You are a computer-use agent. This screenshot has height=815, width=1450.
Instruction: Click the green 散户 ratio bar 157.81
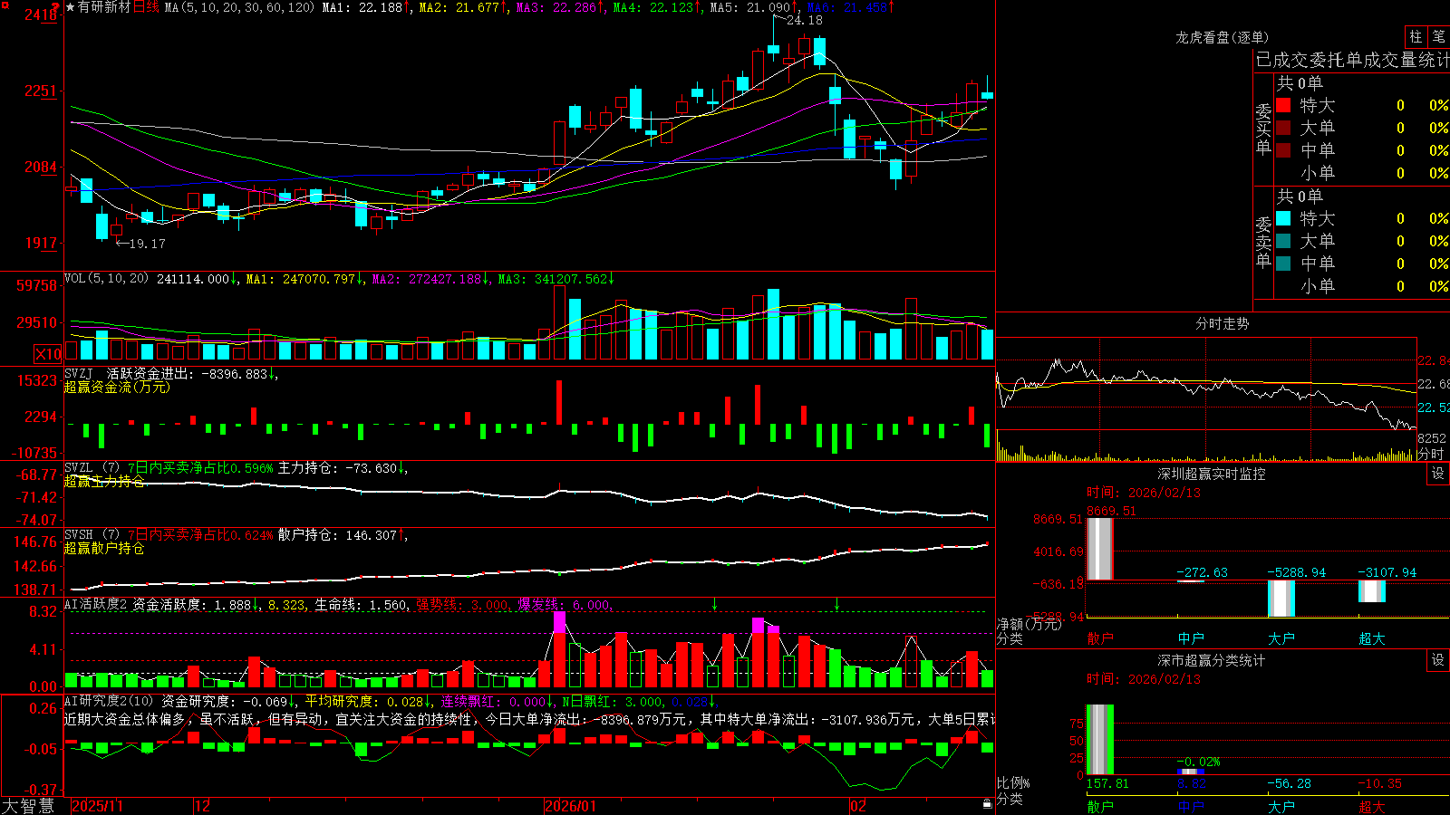click(1099, 740)
